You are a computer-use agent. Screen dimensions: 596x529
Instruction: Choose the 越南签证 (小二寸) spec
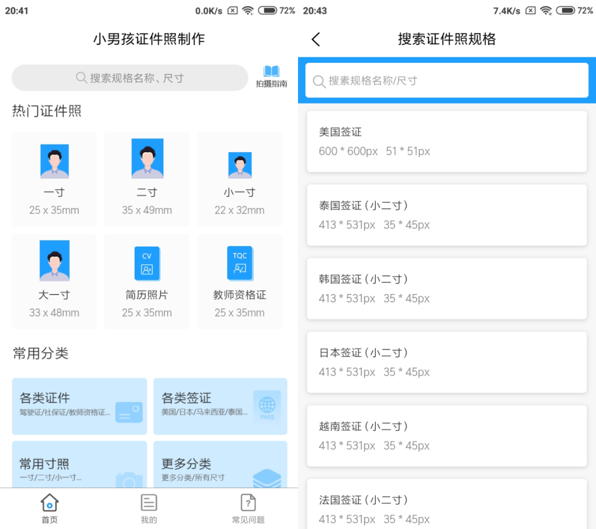[x=447, y=436]
